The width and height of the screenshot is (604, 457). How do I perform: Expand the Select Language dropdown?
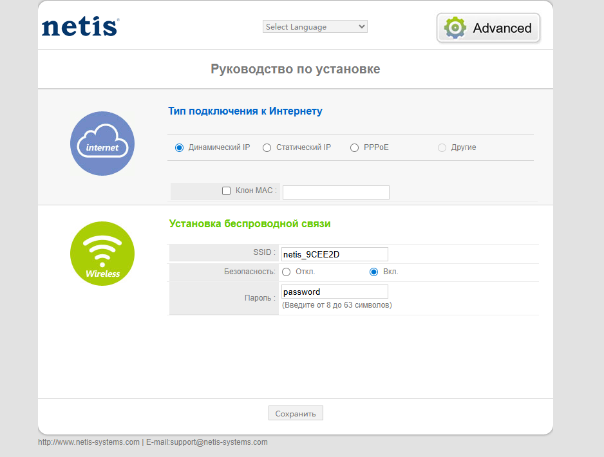tap(315, 26)
